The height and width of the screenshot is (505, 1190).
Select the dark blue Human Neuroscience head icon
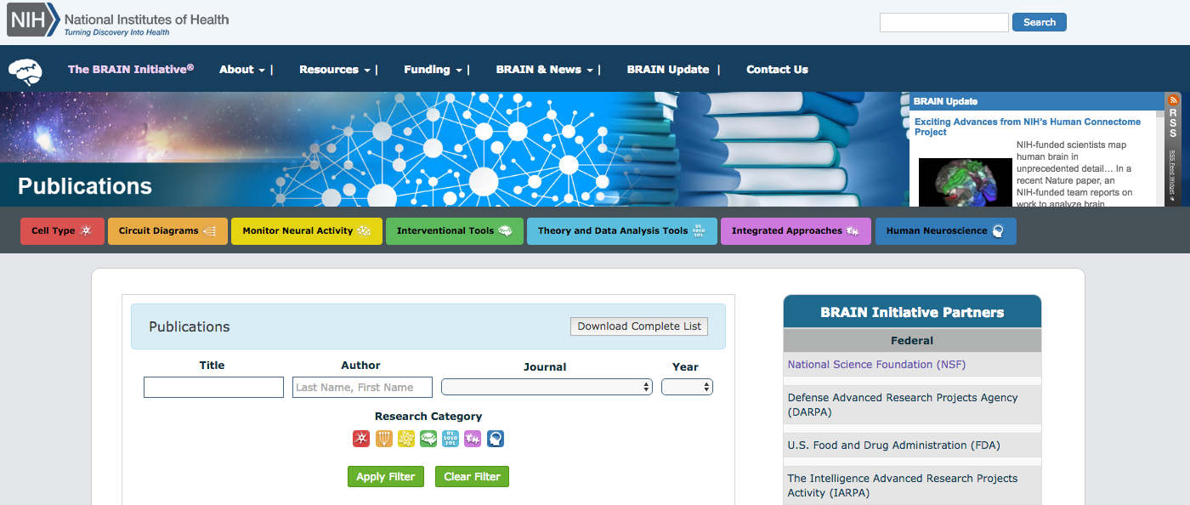(x=496, y=439)
